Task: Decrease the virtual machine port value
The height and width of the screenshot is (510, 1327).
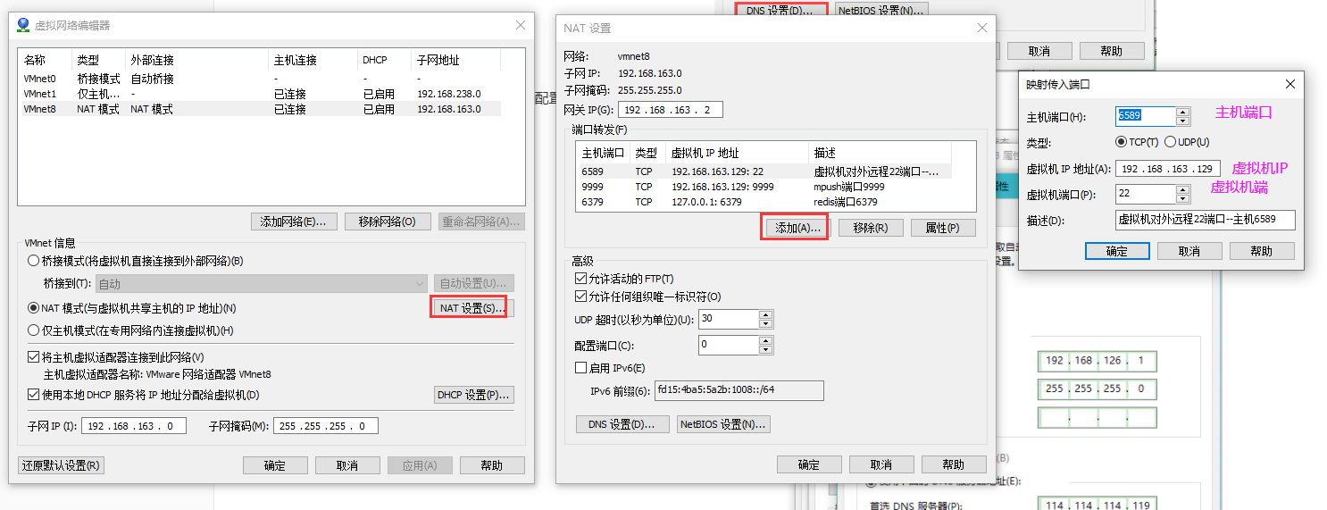Action: click(1183, 198)
